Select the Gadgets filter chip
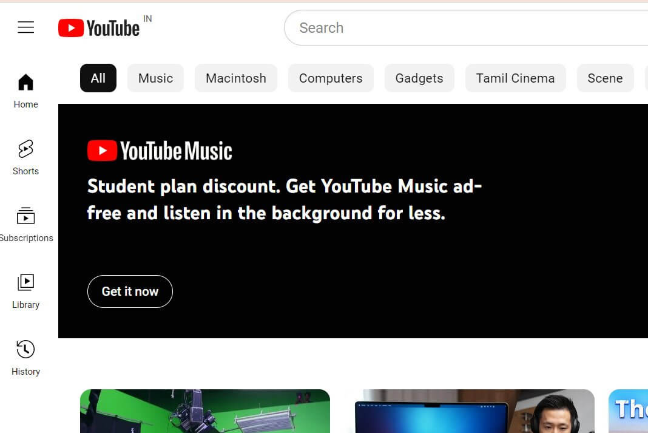The image size is (648, 433). click(419, 78)
